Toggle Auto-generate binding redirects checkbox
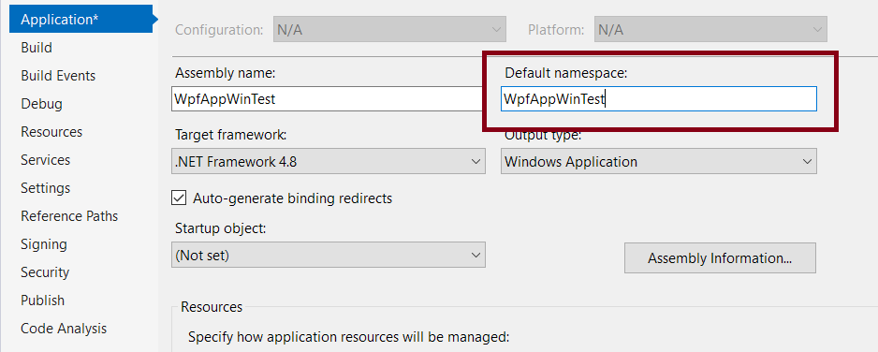Viewport: 878px width, 352px height. coord(179,198)
